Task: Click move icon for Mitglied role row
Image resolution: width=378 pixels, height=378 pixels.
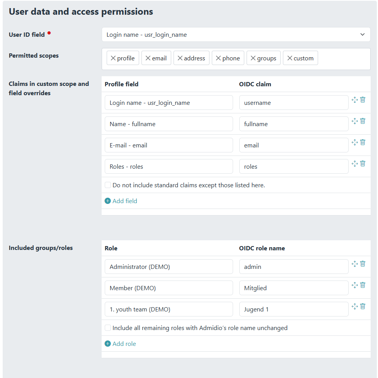Action: pos(355,285)
